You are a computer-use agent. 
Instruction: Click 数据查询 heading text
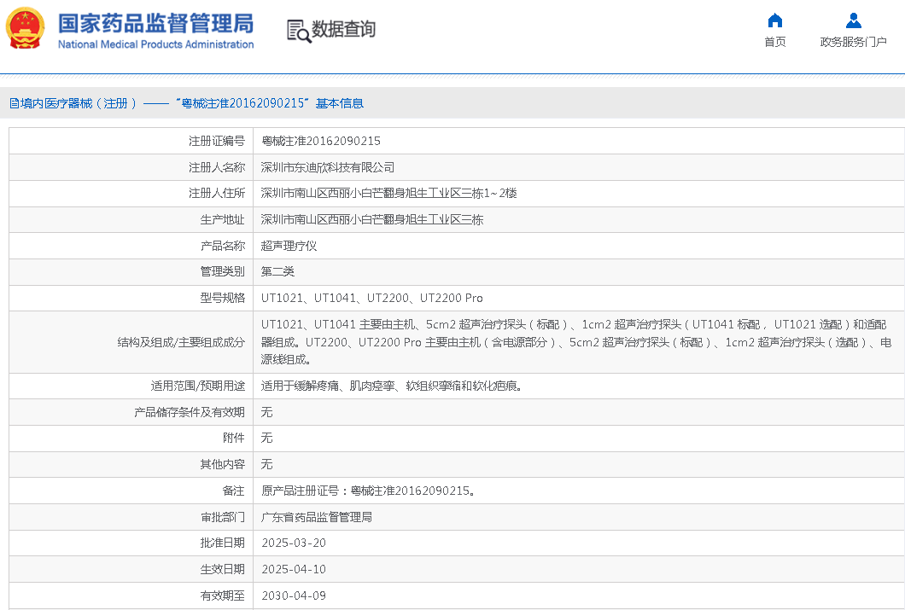(343, 29)
